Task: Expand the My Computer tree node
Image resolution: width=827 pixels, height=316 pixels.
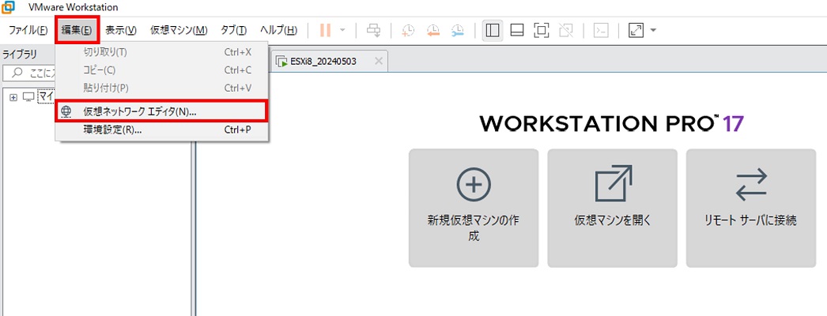Action: point(13,96)
